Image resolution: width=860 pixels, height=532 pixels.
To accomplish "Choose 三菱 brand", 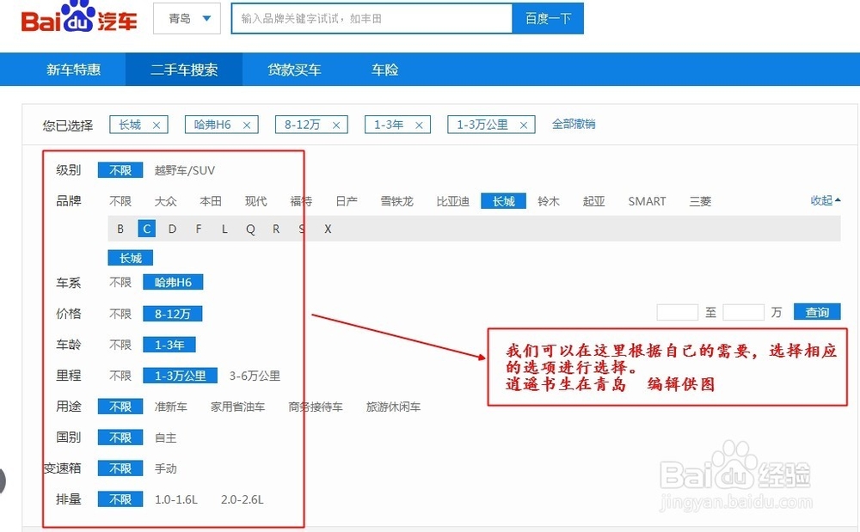I will pyautogui.click(x=700, y=201).
